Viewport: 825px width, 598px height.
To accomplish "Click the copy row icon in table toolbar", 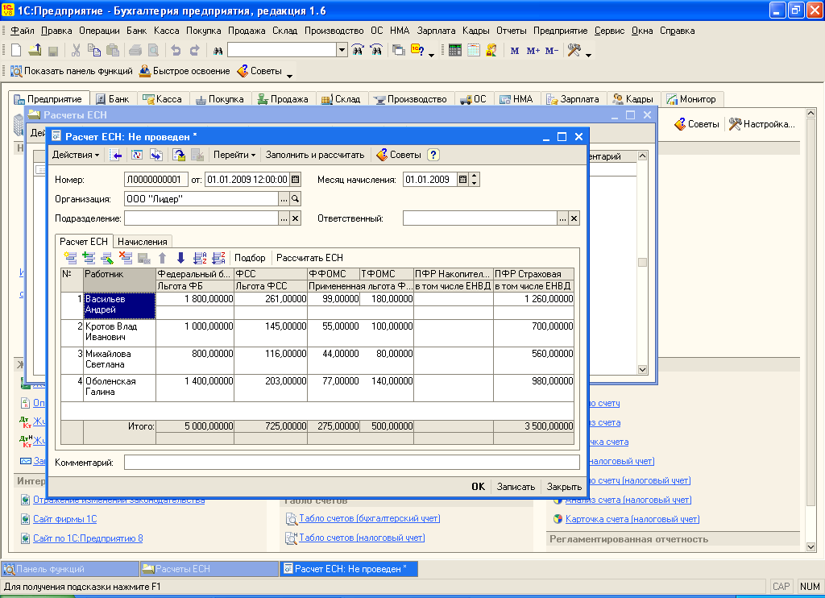I will [89, 258].
